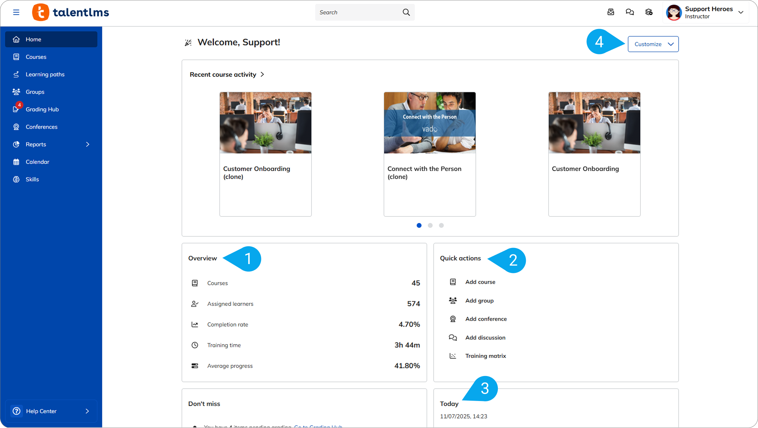The height and width of the screenshot is (428, 758).
Task: Go to Learning paths in sidebar
Action: 45,74
